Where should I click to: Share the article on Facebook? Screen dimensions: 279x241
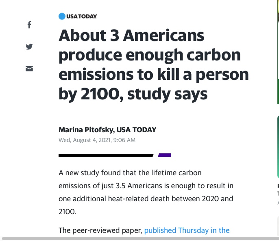click(29, 25)
